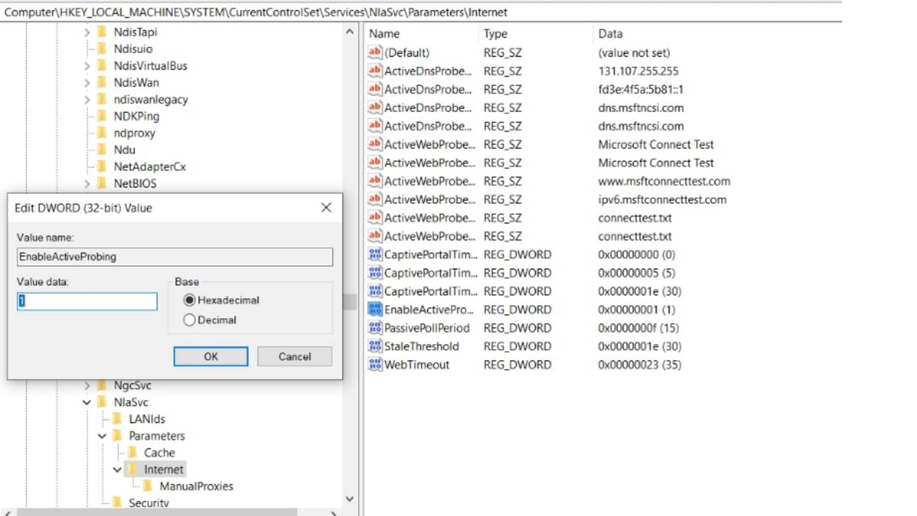Select the StaleThreshold value name
The width and height of the screenshot is (917, 516).
click(x=421, y=347)
